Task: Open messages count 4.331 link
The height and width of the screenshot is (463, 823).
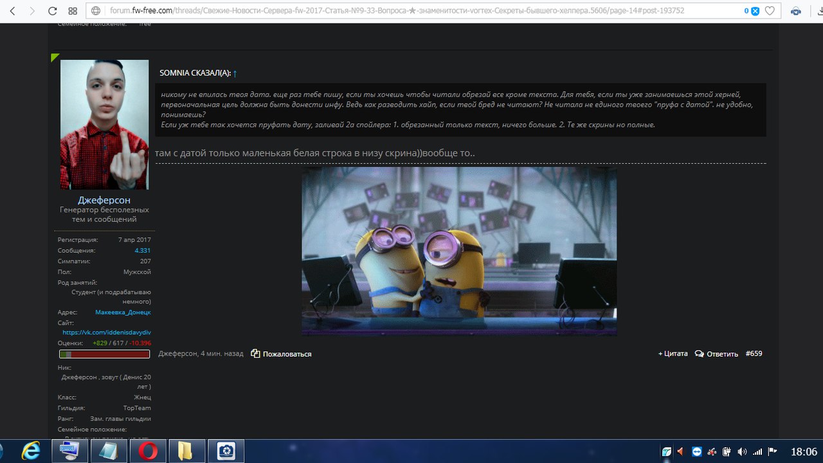Action: coord(143,250)
